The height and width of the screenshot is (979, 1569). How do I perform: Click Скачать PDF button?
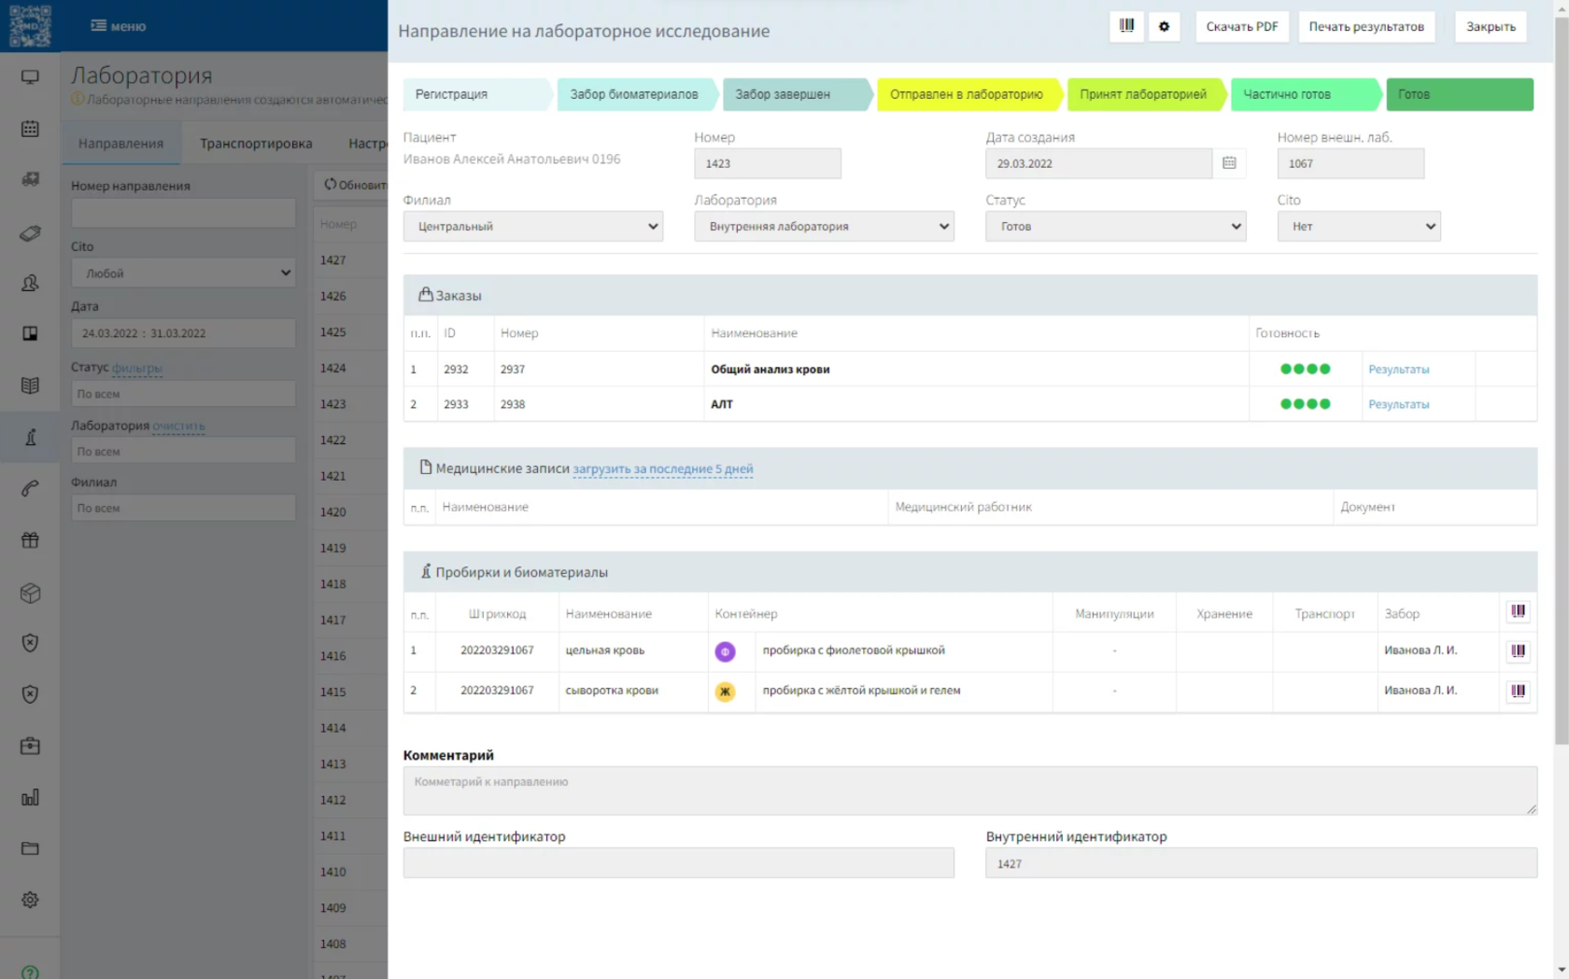pyautogui.click(x=1241, y=26)
